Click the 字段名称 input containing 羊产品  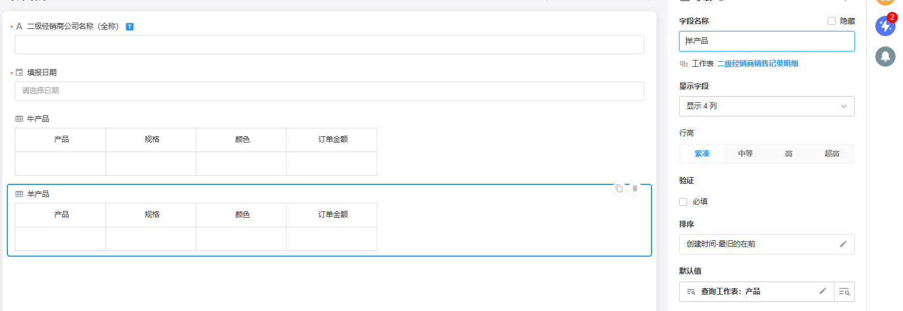766,41
